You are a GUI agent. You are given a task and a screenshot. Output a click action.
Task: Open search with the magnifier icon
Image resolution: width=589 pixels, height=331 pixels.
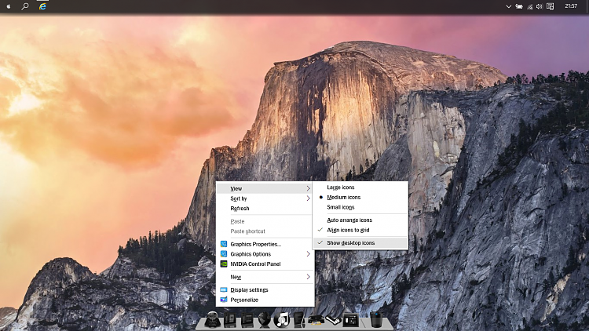[x=25, y=6]
